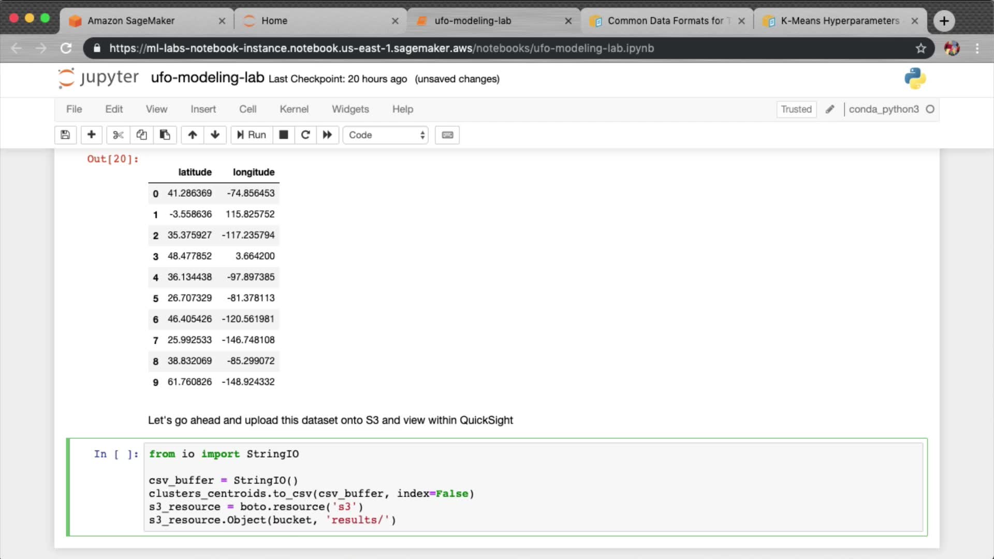Open the Kernel menu
The width and height of the screenshot is (994, 559).
(294, 109)
